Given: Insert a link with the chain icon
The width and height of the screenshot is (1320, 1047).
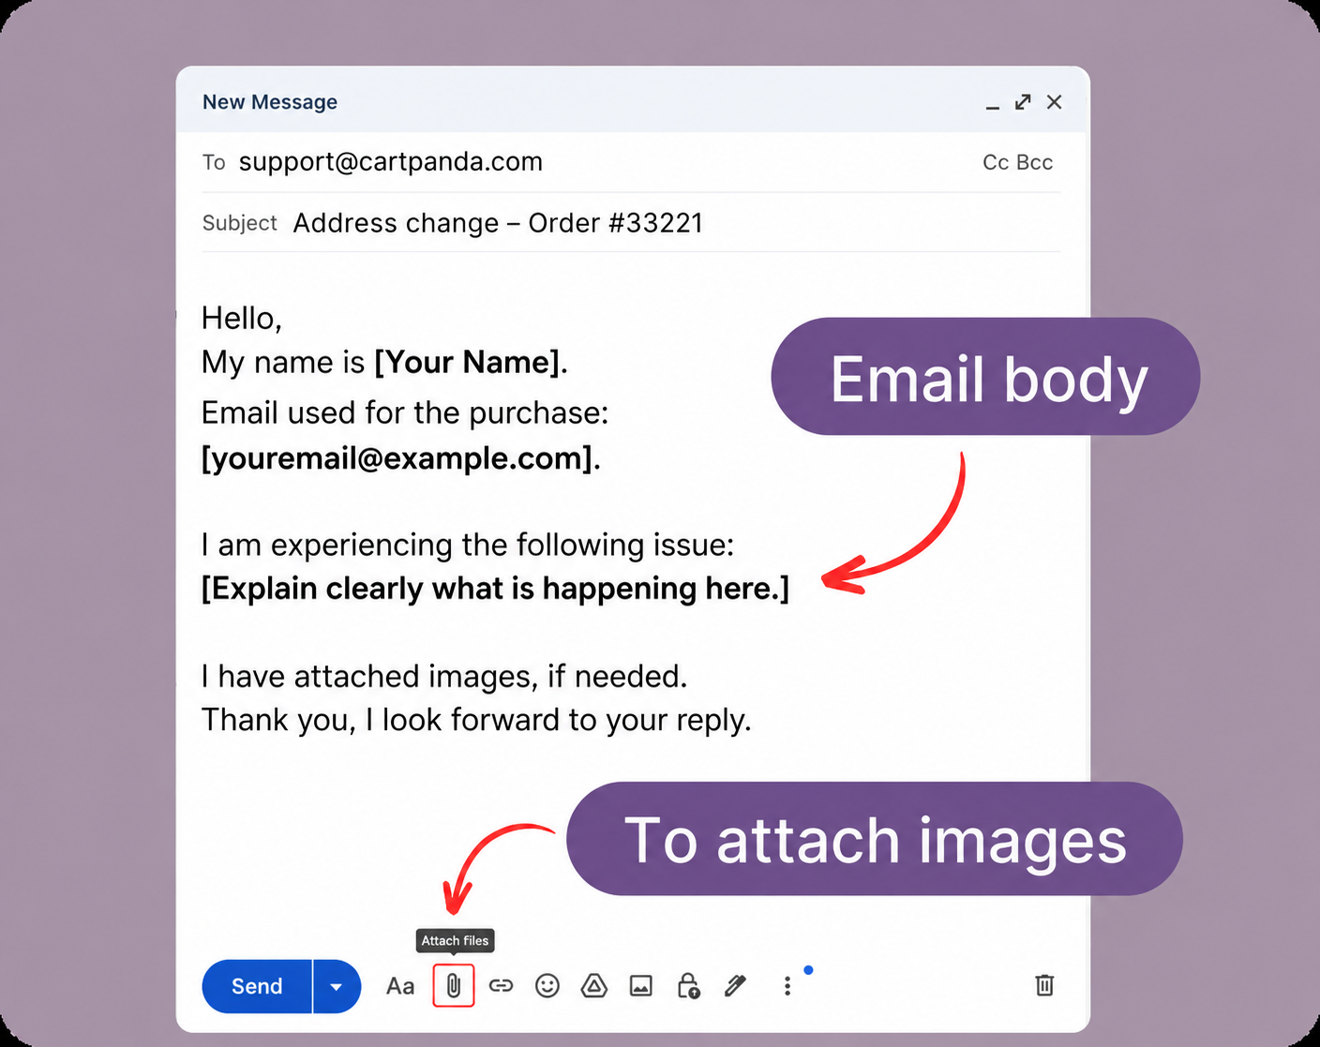Looking at the screenshot, I should coord(502,985).
